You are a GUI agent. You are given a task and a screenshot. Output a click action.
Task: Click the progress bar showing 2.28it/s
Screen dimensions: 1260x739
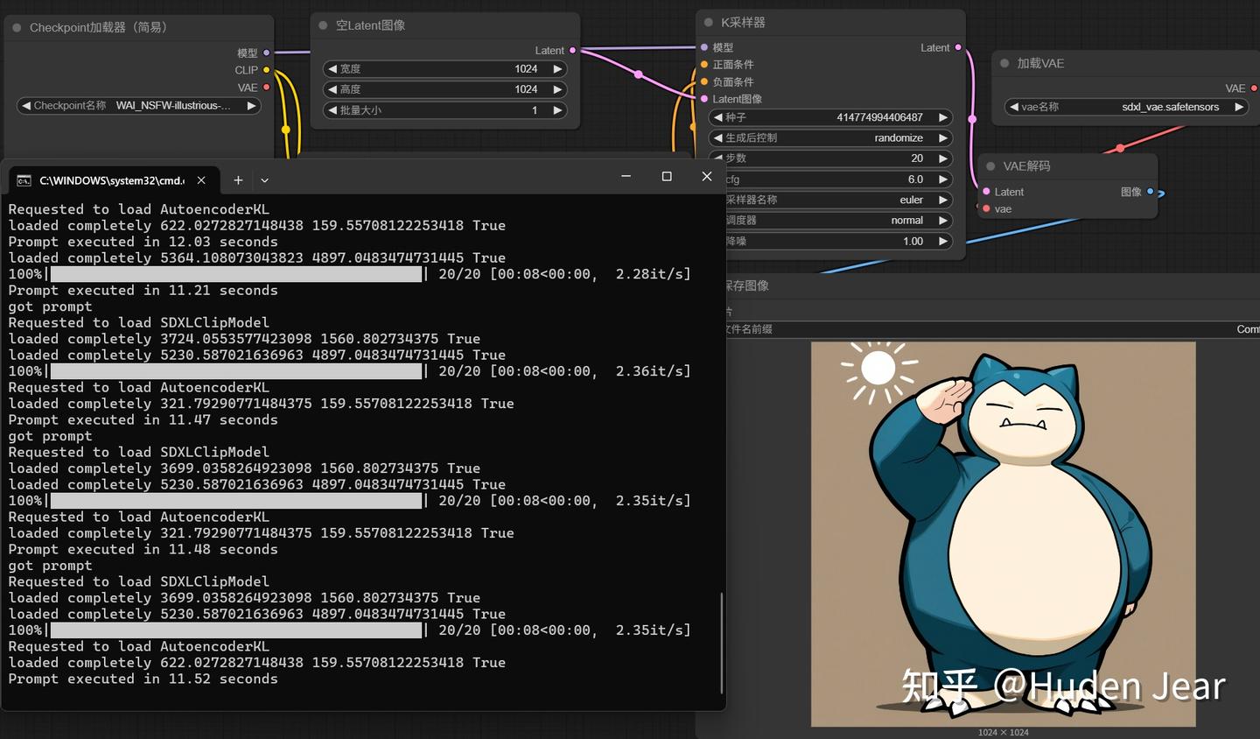tap(236, 274)
